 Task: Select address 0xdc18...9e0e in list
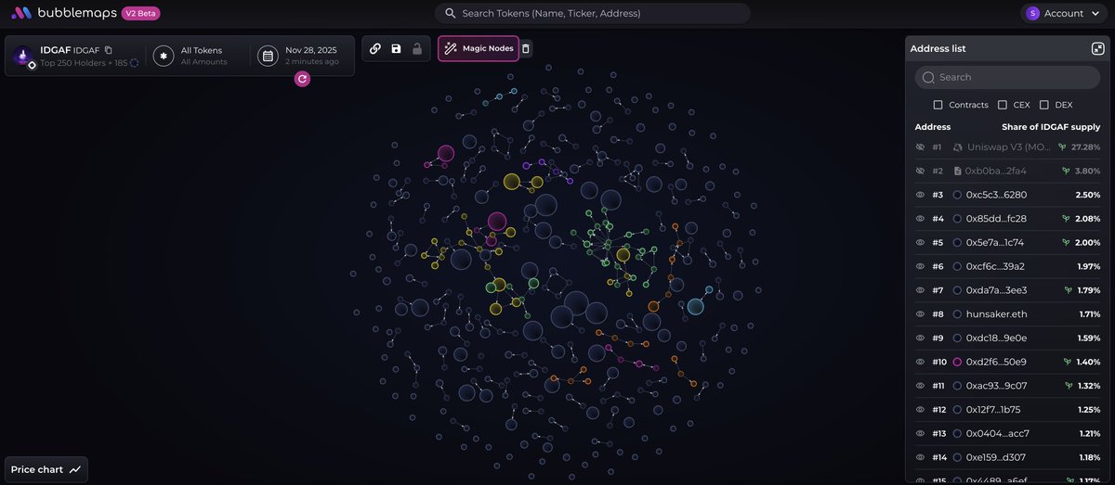[996, 338]
